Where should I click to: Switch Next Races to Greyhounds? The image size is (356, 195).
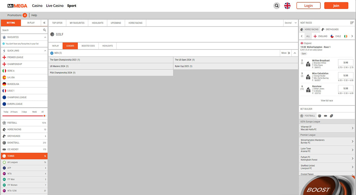coord(330,29)
